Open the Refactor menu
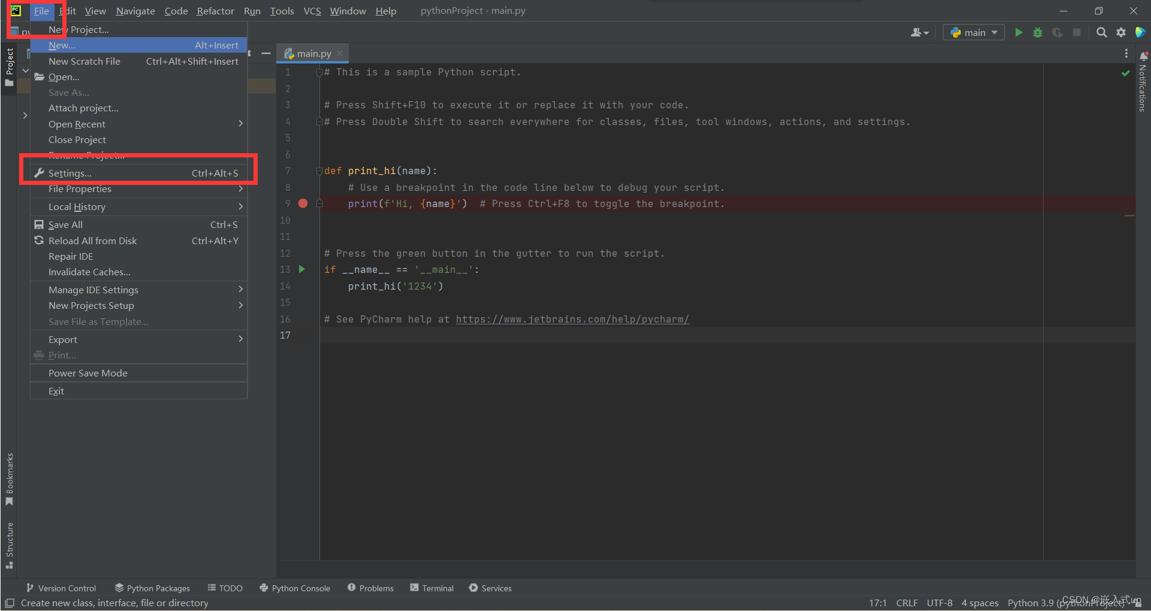This screenshot has height=611, width=1151. coord(215,11)
